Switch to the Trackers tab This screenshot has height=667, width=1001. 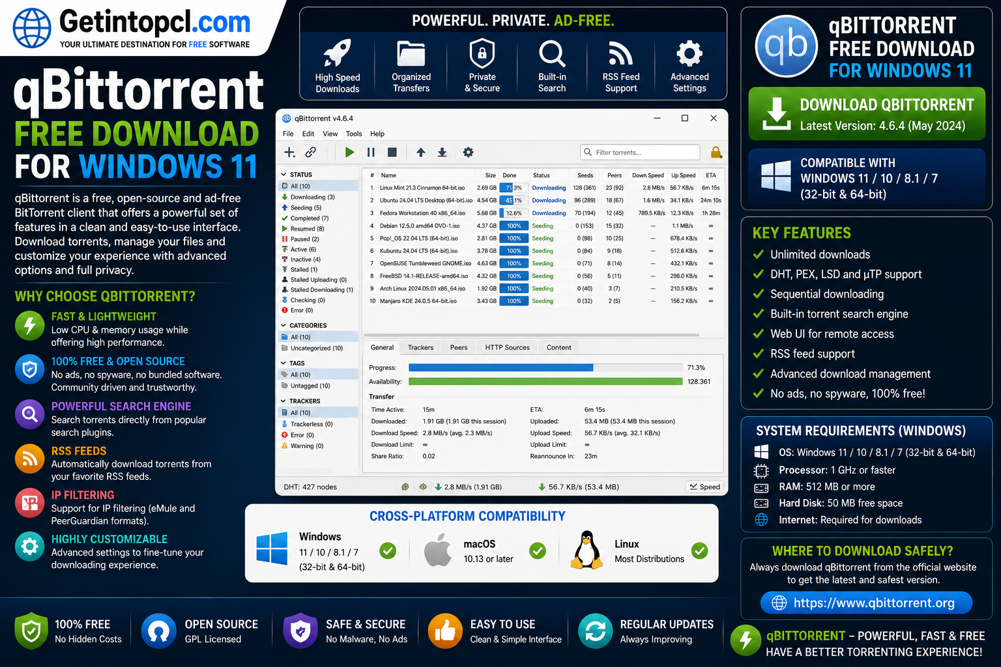tap(420, 347)
